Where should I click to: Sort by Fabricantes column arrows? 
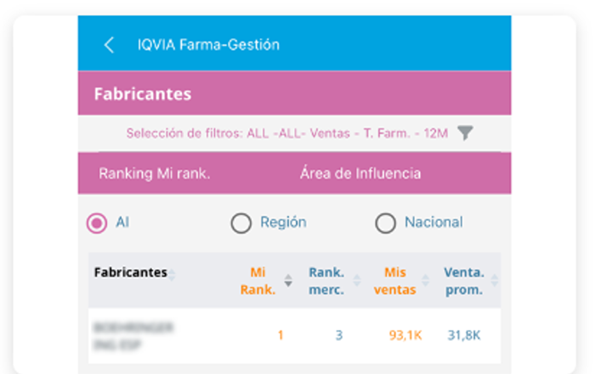tap(172, 275)
